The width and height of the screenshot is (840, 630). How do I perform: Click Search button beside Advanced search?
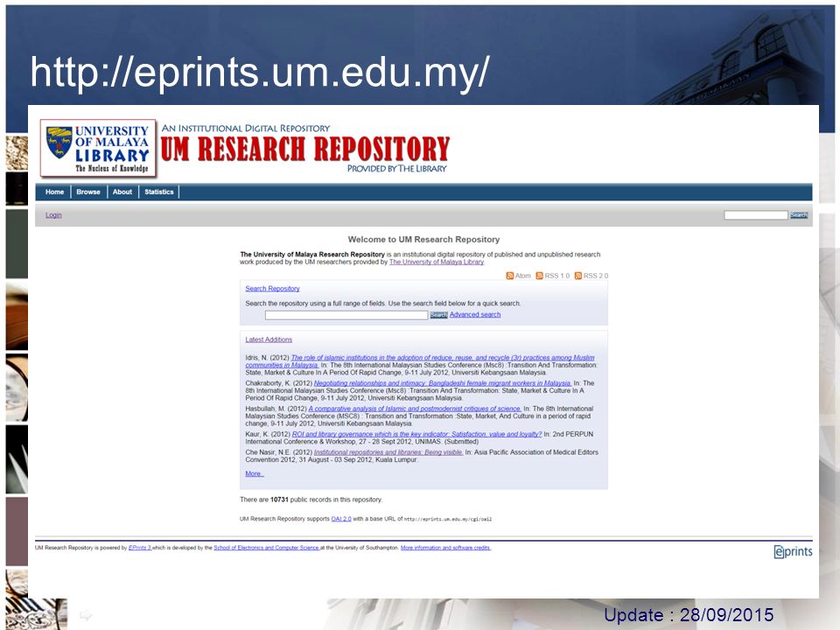pyautogui.click(x=438, y=315)
